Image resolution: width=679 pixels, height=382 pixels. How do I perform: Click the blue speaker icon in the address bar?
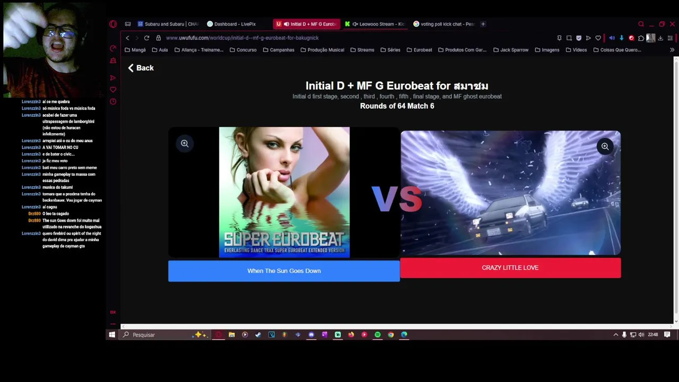coord(612,38)
